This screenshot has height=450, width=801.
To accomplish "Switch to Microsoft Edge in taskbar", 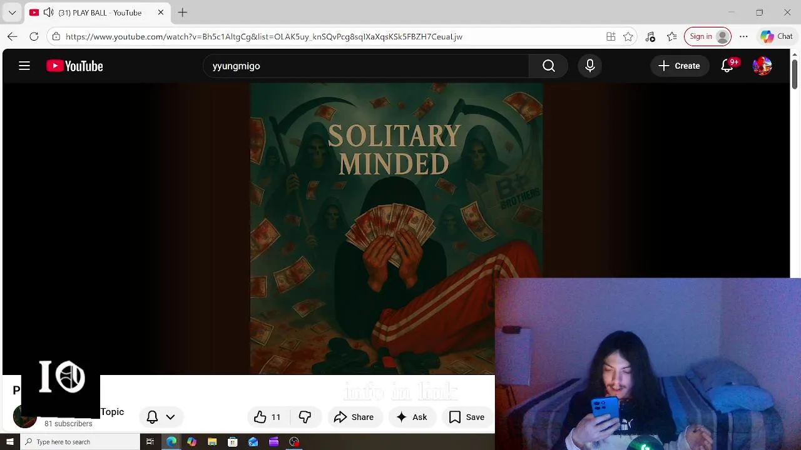I will 171,442.
